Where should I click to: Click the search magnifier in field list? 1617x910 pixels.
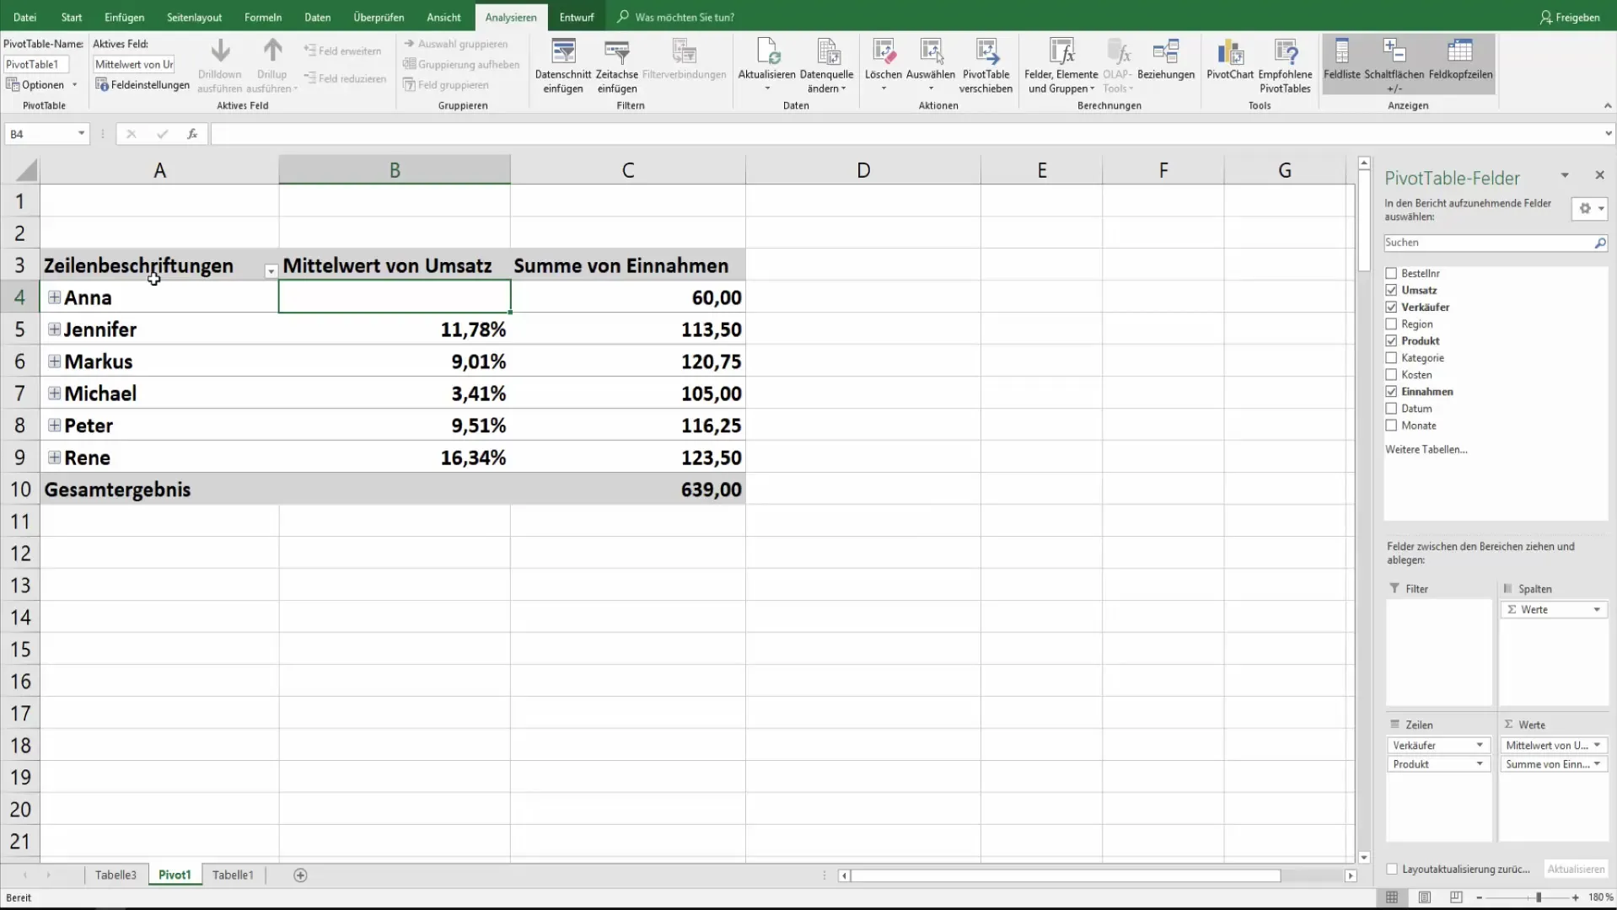pos(1599,243)
